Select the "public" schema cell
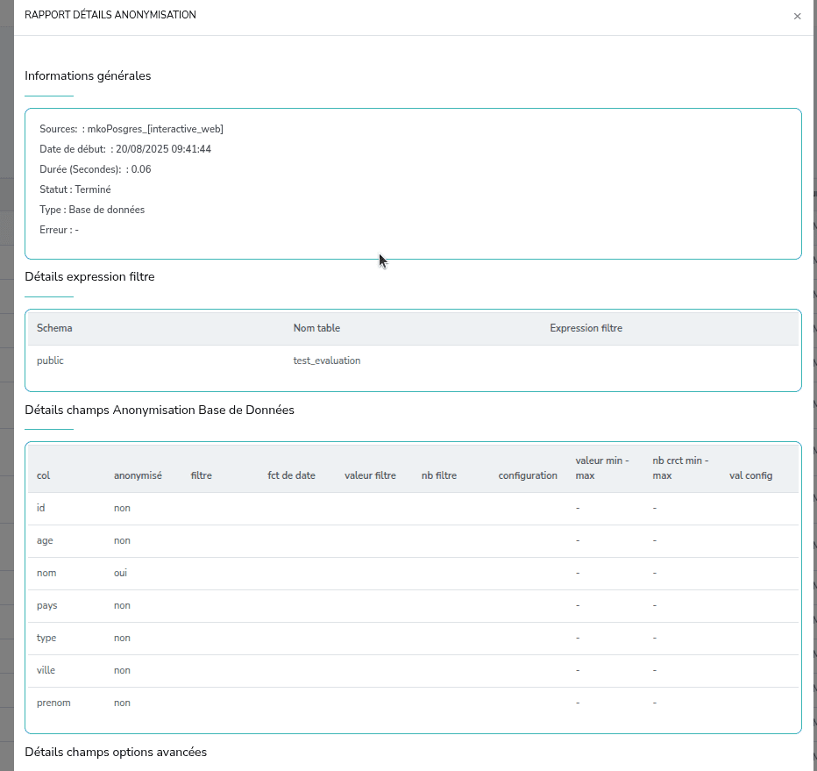 pos(50,361)
